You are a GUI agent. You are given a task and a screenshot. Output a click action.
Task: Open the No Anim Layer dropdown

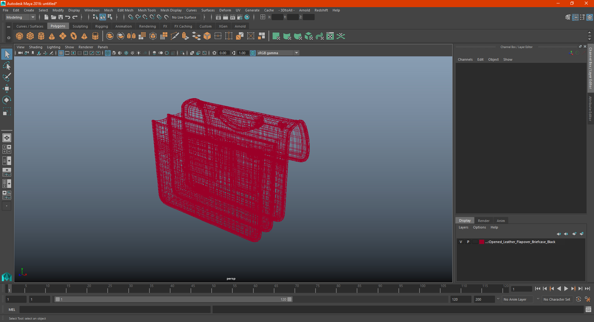[x=518, y=299]
